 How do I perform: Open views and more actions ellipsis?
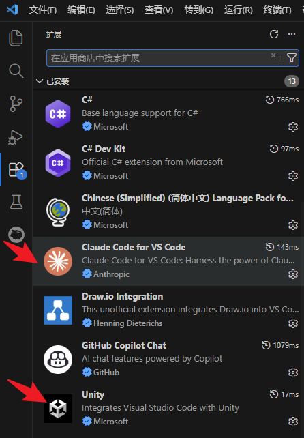(x=292, y=34)
